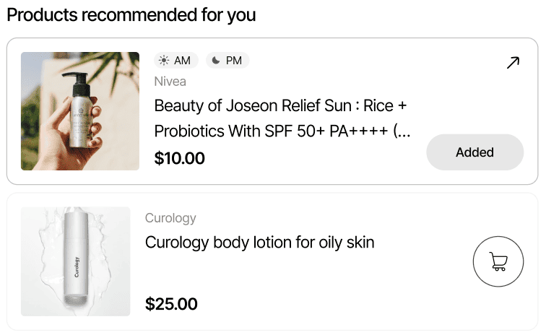Click the sun icon in AM tag
546x335 pixels.
164,61
